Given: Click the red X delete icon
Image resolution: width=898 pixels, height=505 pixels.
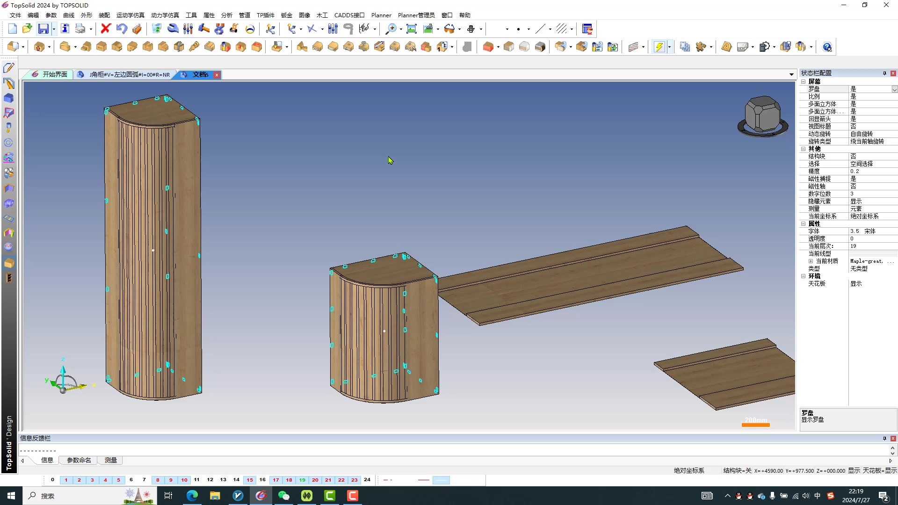Looking at the screenshot, I should coord(105,29).
